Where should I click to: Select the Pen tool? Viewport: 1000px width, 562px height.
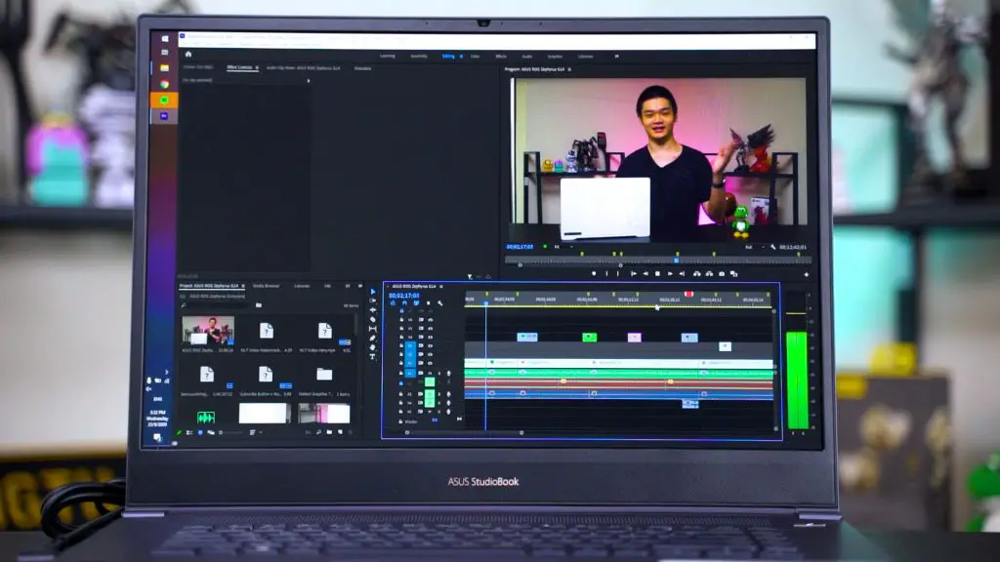[373, 338]
